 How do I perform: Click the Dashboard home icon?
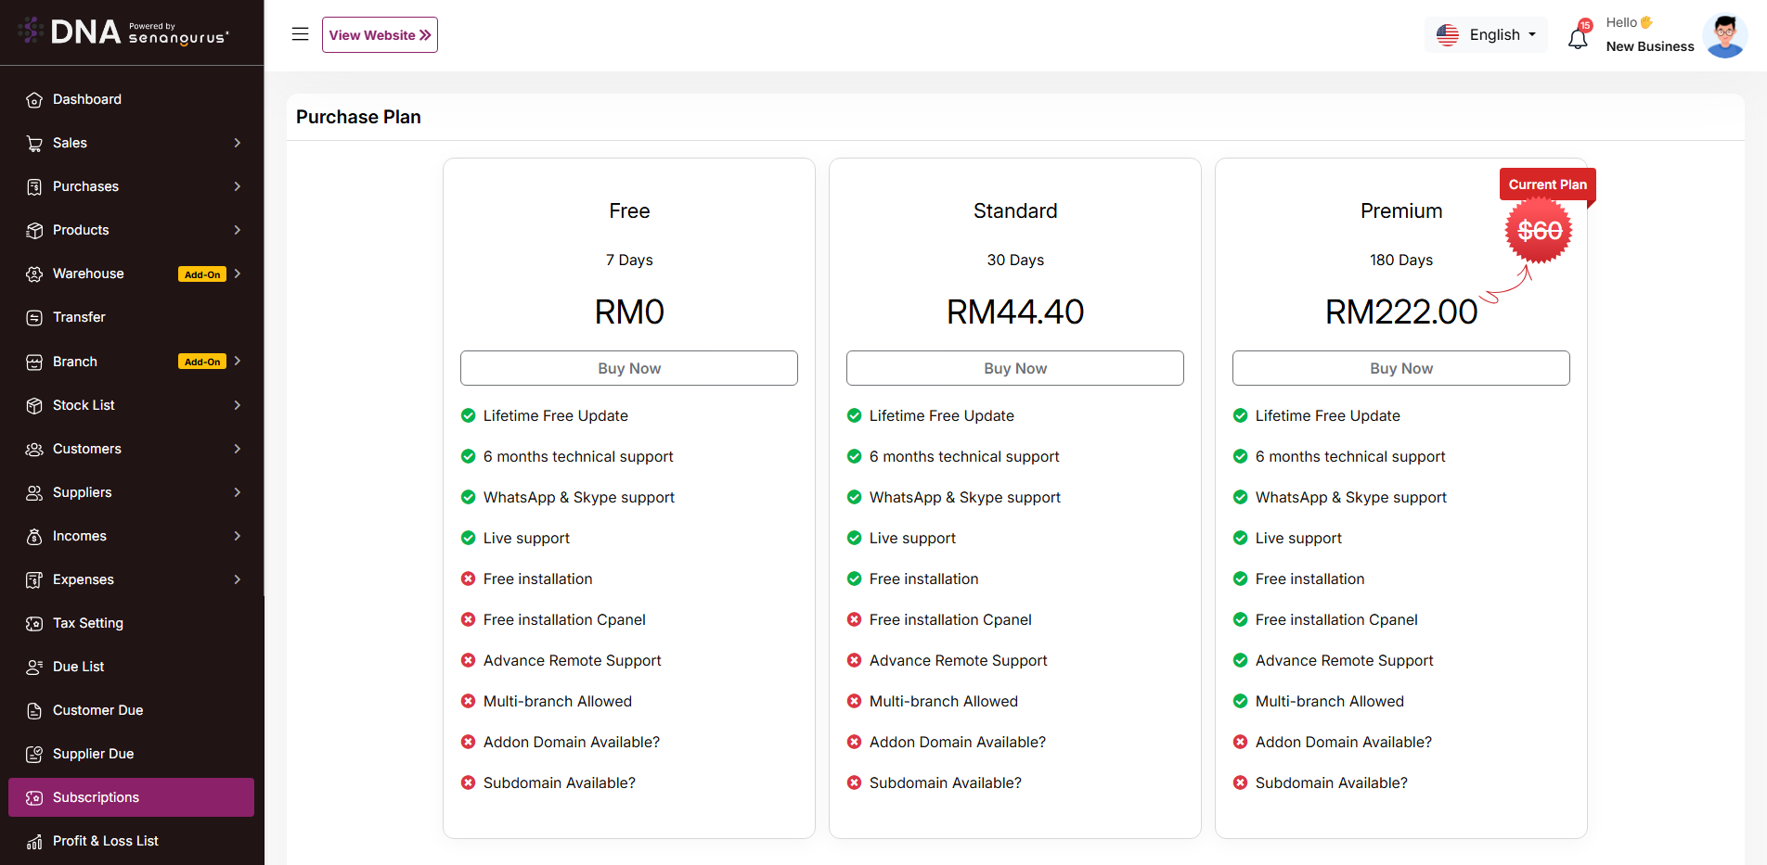[x=34, y=100]
